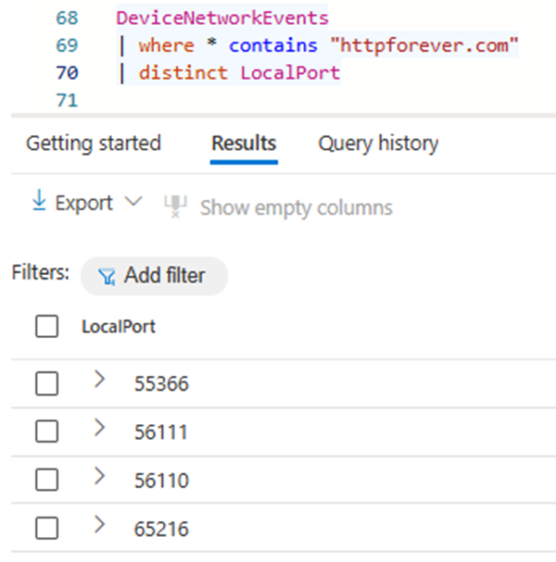Switch to the Getting started tab
The height and width of the screenshot is (562, 556).
[x=93, y=144]
